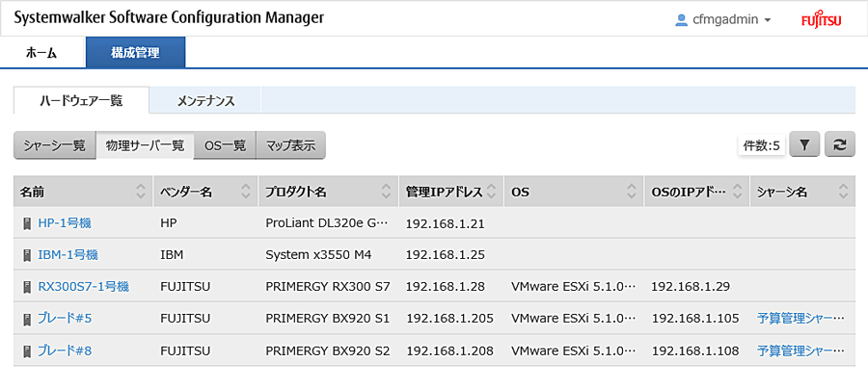Sort by 管理IPアドレス column arrows
The height and width of the screenshot is (389, 868).
pyautogui.click(x=492, y=192)
